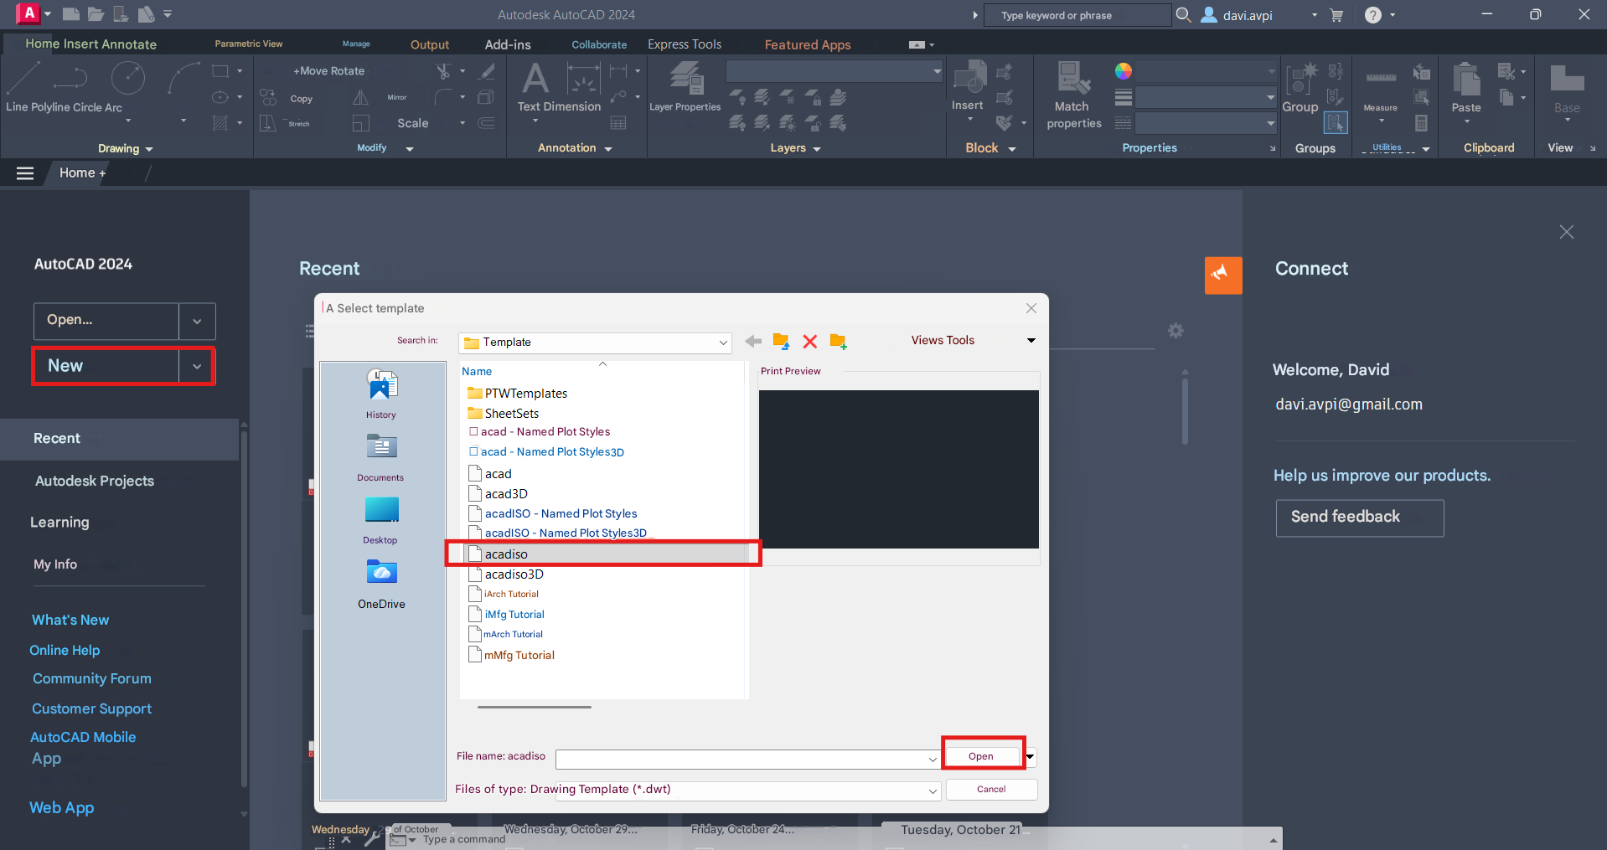Open the History location in dialog sidebar

(381, 394)
